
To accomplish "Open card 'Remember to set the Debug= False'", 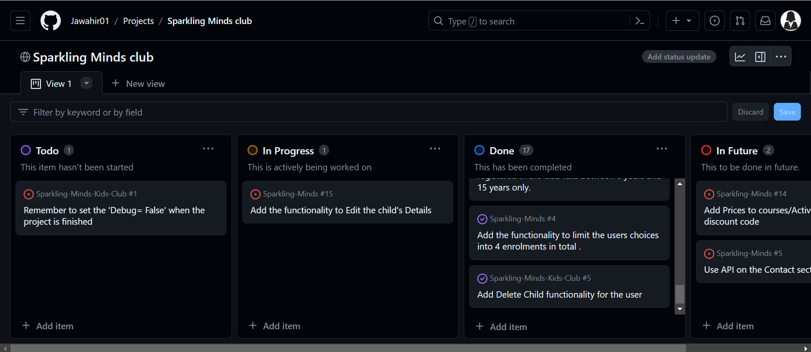I will (x=121, y=208).
